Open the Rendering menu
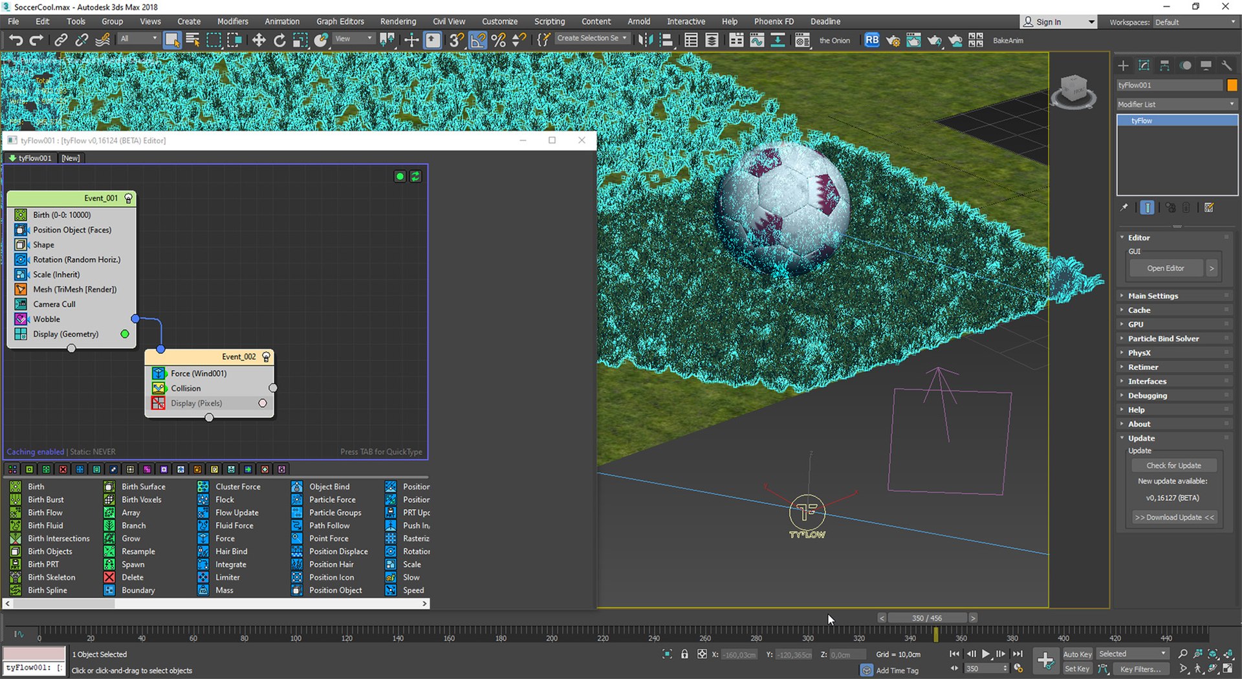The height and width of the screenshot is (679, 1242). click(x=398, y=21)
